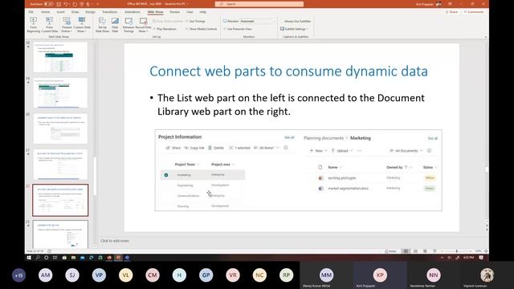
Task: Click the Comments button
Action: (474, 12)
